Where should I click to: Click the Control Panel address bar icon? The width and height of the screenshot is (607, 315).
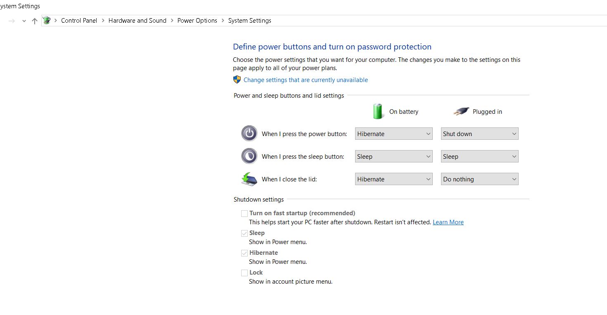pyautogui.click(x=47, y=21)
